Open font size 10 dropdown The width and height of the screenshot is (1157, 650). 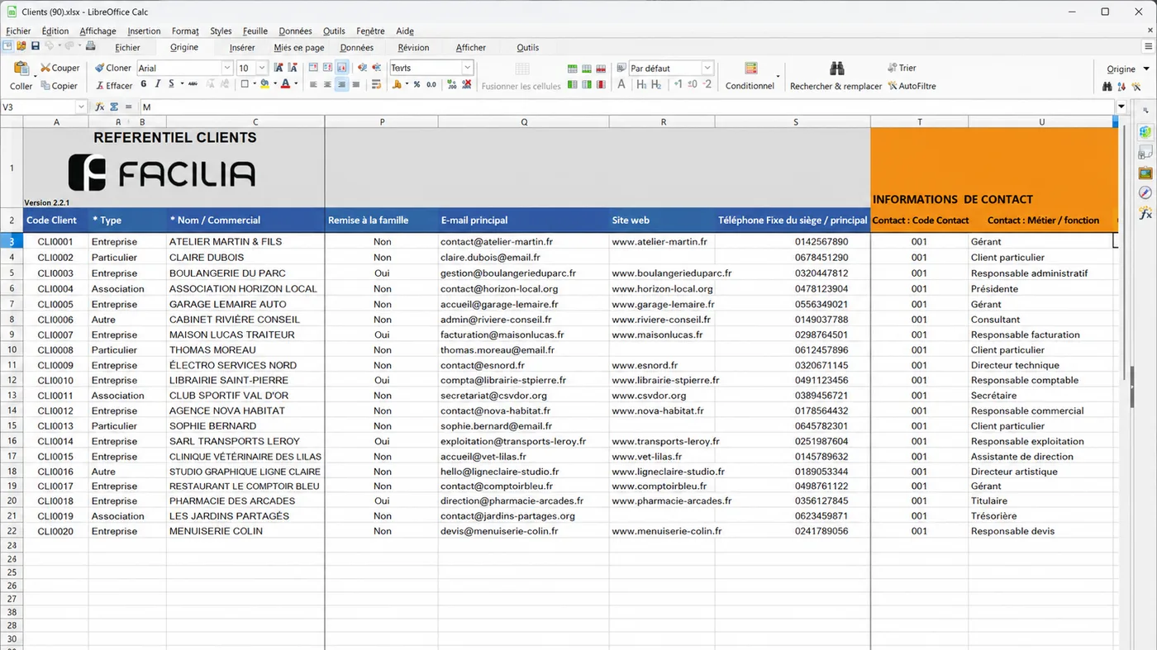pos(262,68)
